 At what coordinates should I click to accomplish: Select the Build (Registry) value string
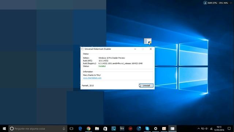120,63
